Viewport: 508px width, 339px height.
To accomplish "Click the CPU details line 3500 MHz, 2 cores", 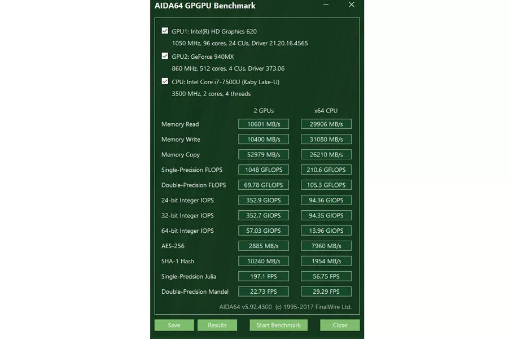I will click(x=211, y=94).
